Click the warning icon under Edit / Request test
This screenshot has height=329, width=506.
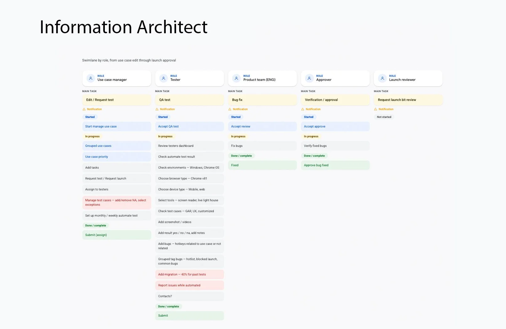click(84, 109)
